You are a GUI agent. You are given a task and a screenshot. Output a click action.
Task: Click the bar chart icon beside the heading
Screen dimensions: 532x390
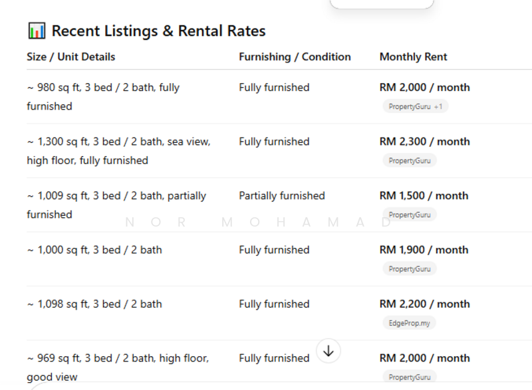pos(37,31)
